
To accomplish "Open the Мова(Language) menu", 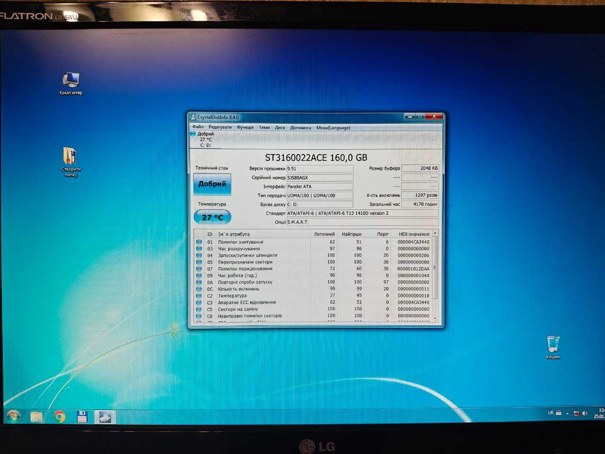I will (x=333, y=127).
